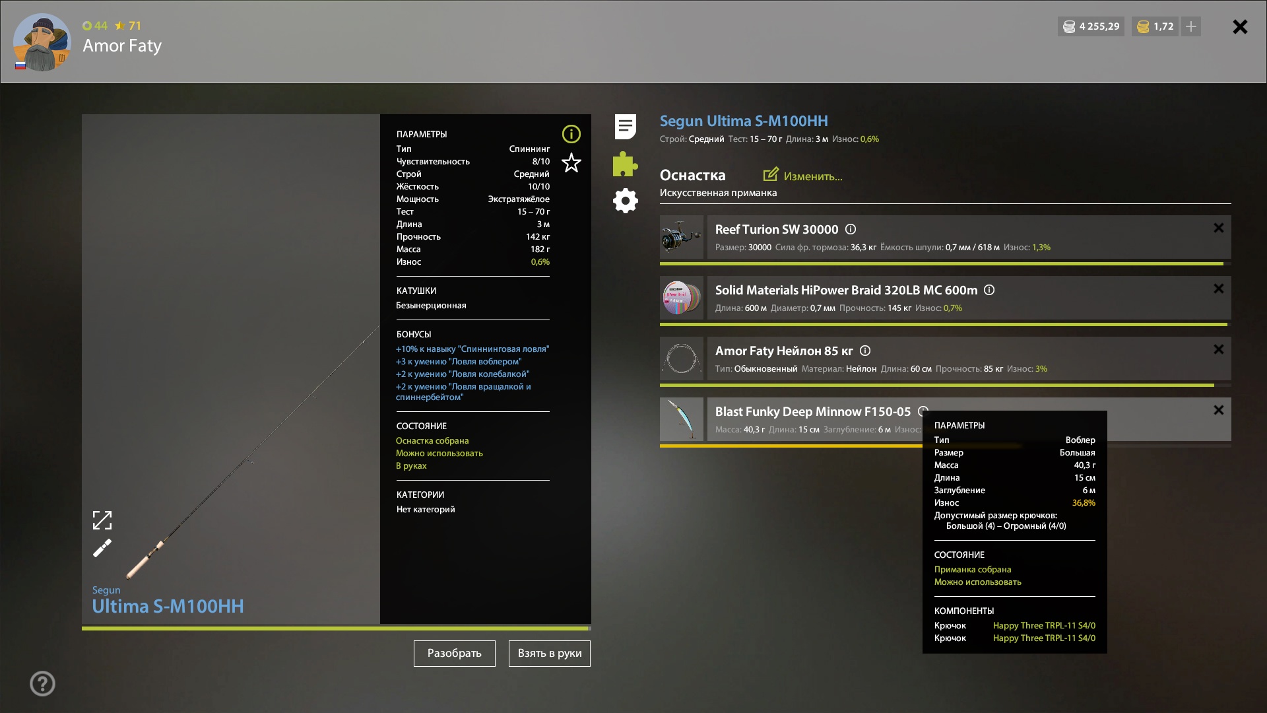Show info for Amor Faty Нейлон 85 кг
The width and height of the screenshot is (1267, 713).
(865, 351)
